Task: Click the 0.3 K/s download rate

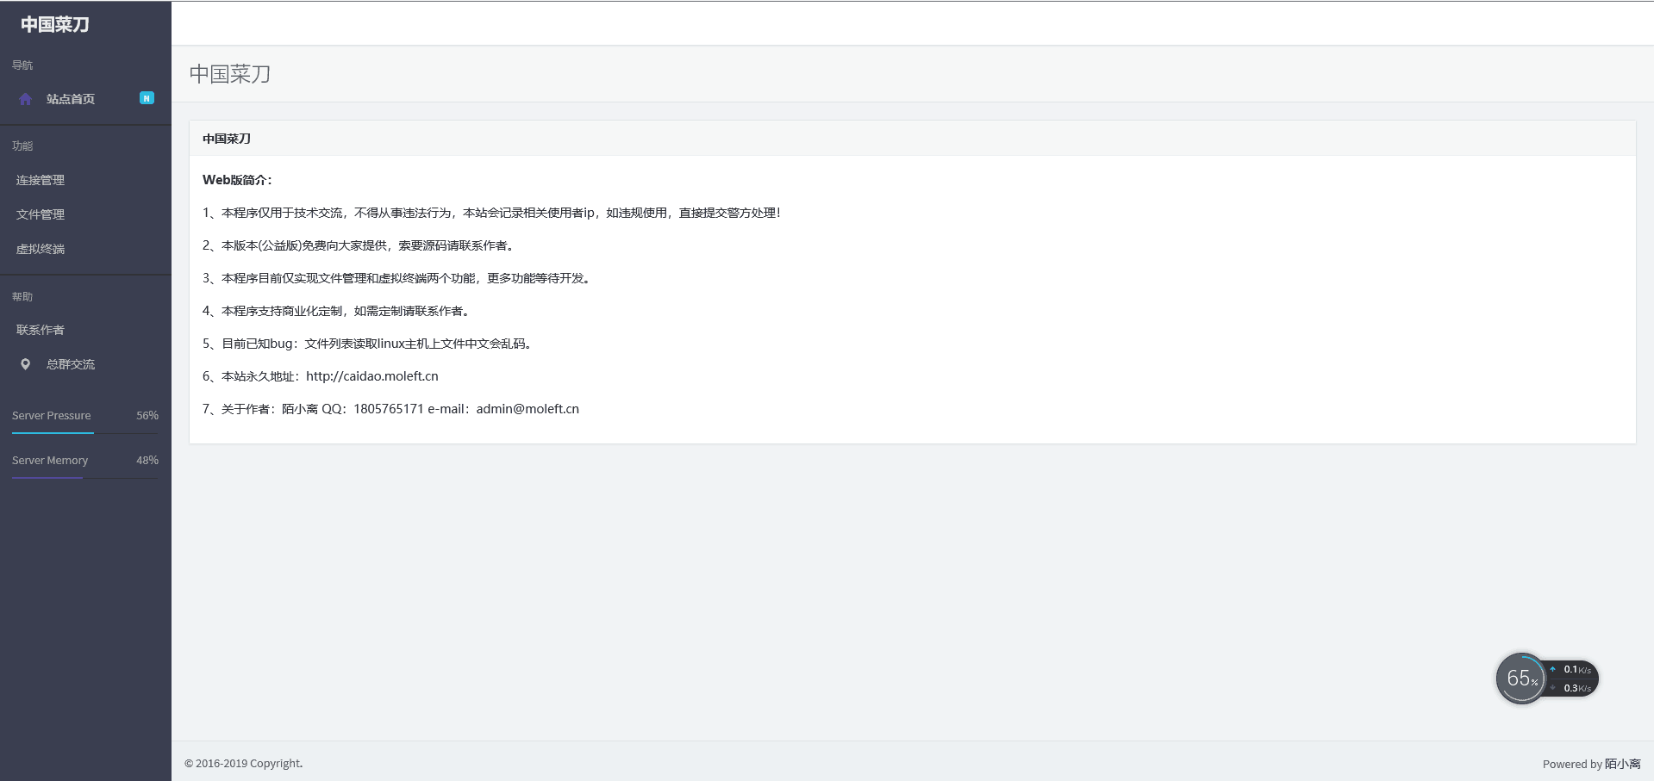Action: (1577, 688)
